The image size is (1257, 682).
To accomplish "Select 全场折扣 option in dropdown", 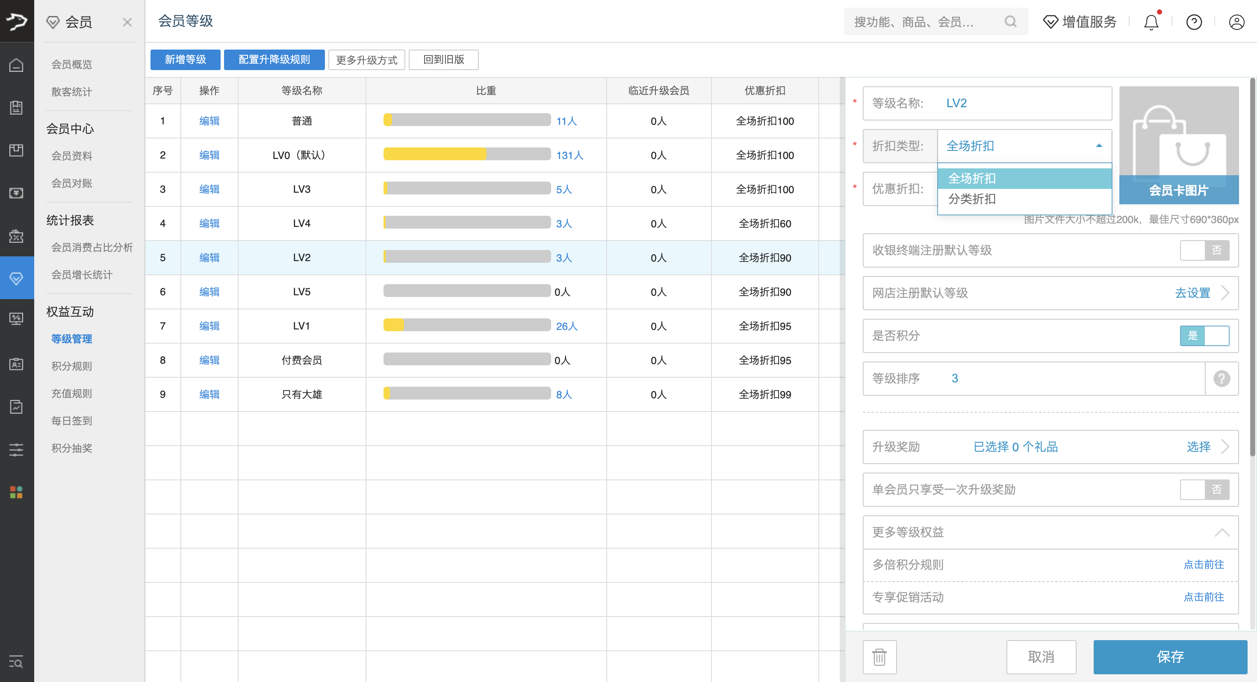I will [x=1024, y=179].
